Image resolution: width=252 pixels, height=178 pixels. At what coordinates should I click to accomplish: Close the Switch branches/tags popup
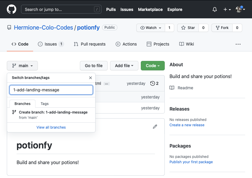91,78
